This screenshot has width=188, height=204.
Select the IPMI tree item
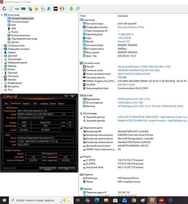pos(14,29)
